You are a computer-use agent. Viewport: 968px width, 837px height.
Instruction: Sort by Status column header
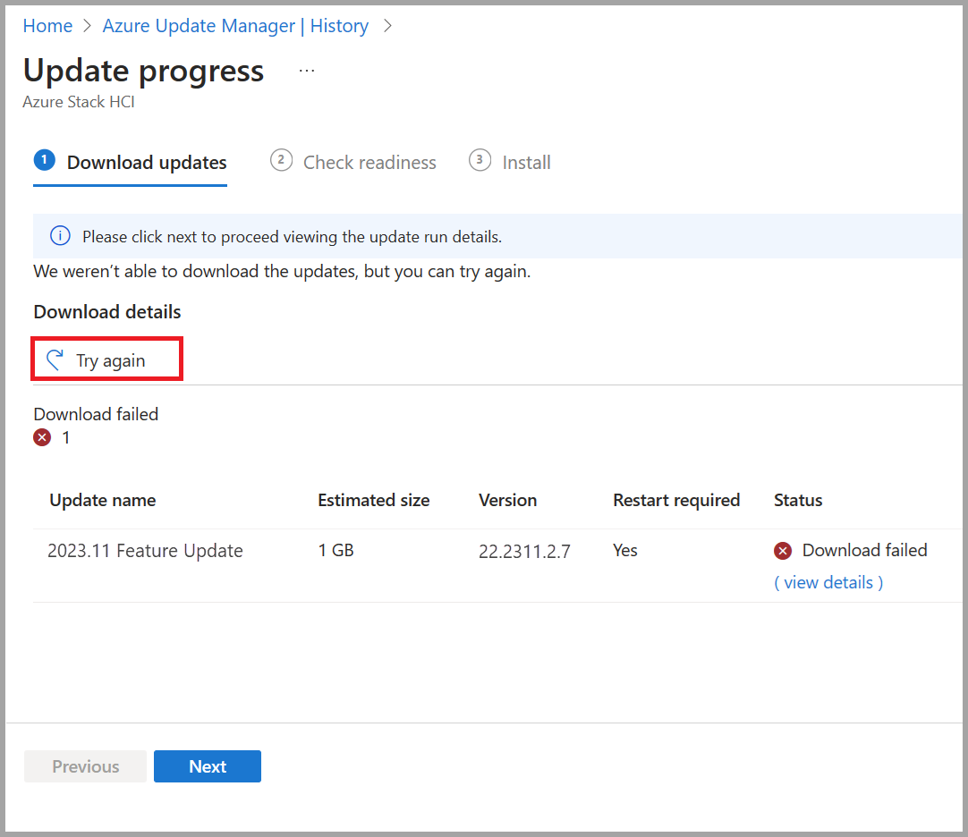point(798,500)
